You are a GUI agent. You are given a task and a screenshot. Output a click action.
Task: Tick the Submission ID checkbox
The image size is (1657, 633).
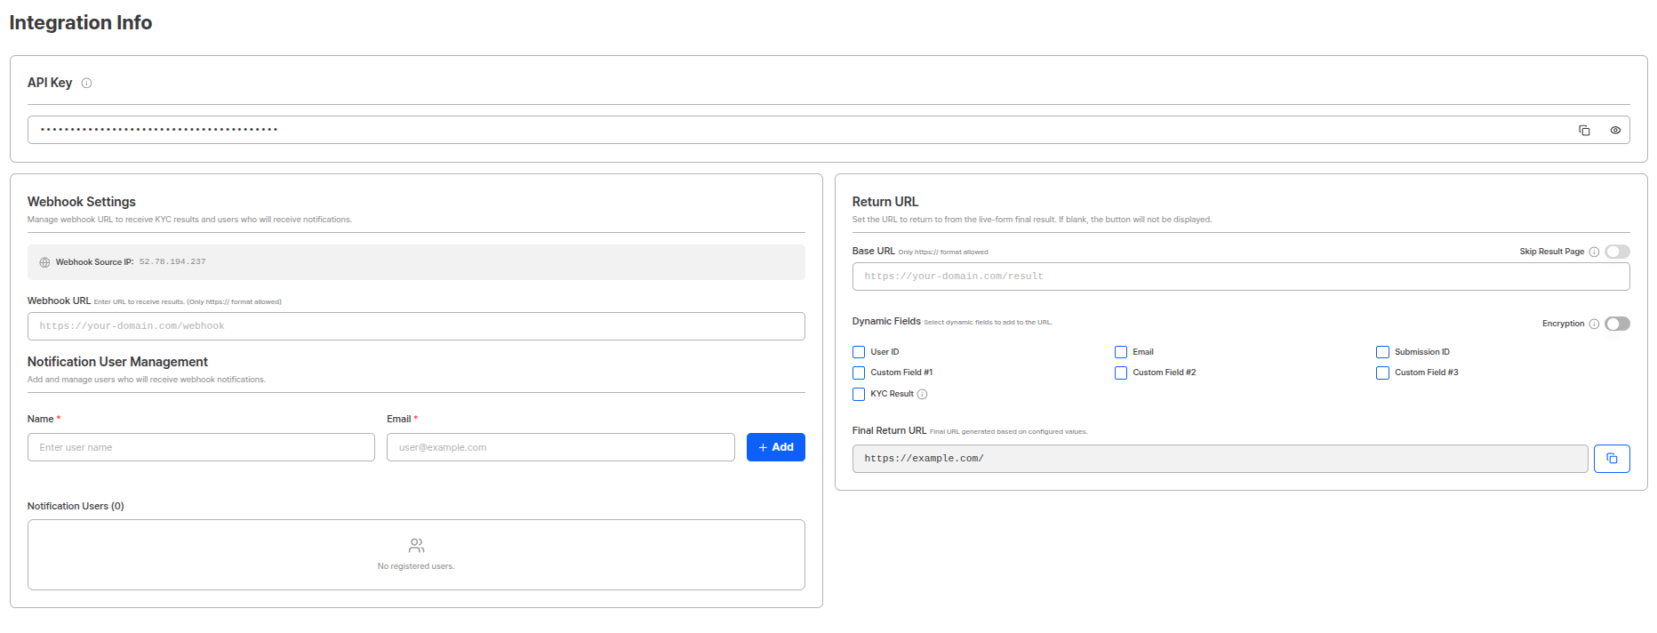[1382, 352]
